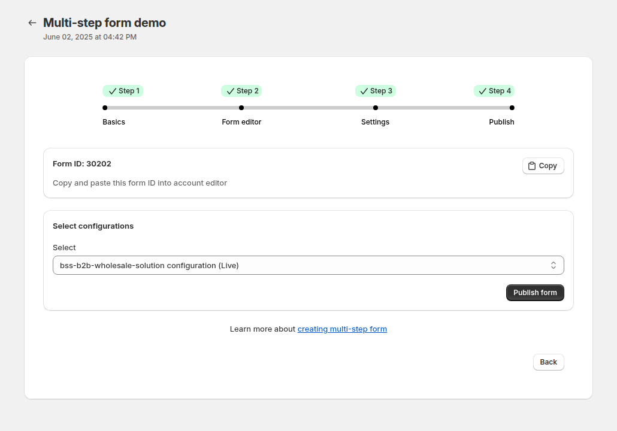Viewport: 617px width, 431px height.
Task: Click the Settings progress dot
Action: coord(376,108)
